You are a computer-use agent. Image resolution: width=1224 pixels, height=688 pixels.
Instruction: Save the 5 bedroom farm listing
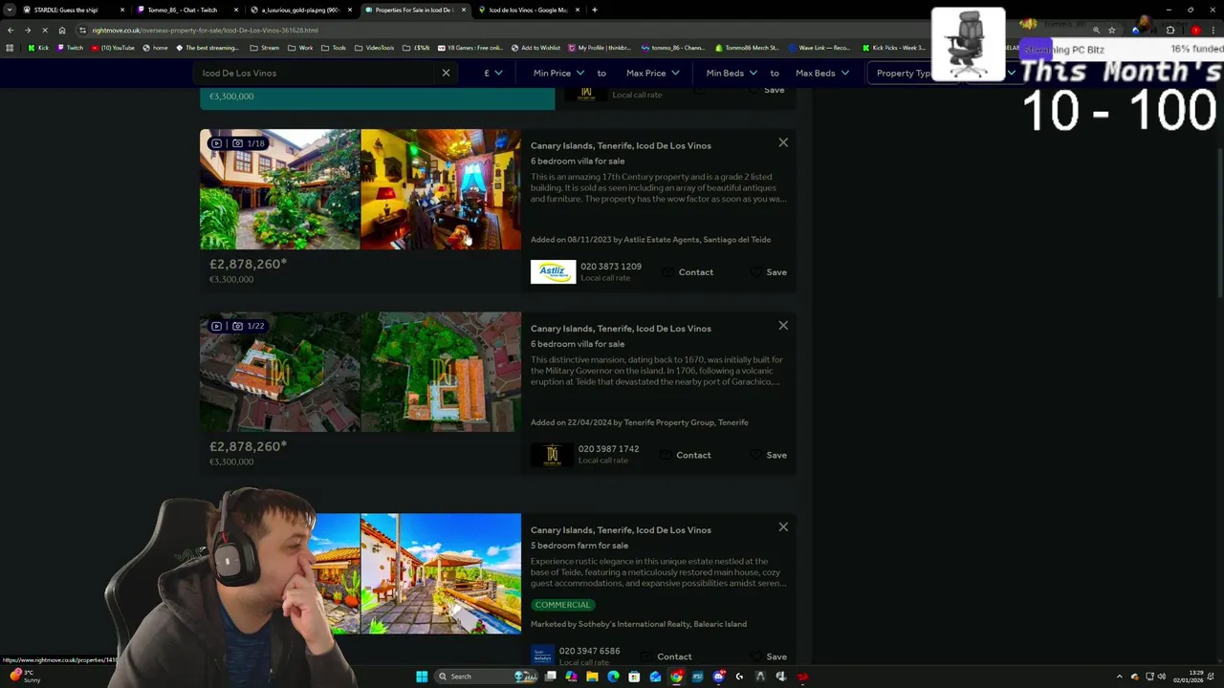pos(769,656)
